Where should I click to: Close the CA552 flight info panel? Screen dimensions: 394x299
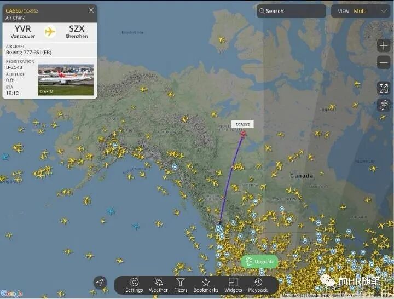(91, 10)
